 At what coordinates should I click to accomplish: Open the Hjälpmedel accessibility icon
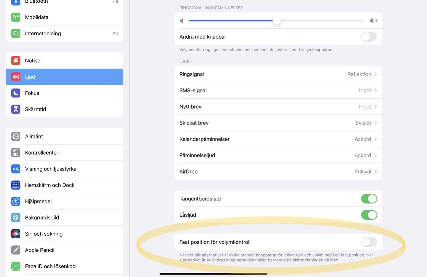[x=15, y=201]
